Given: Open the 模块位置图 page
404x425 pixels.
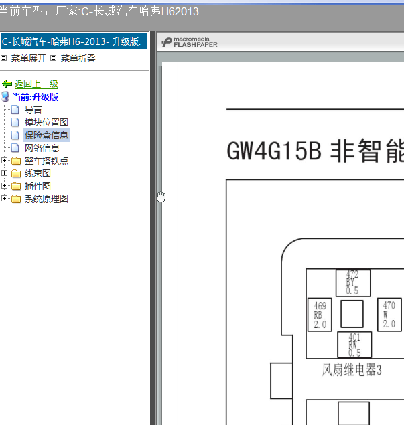Looking at the screenshot, I should point(46,122).
